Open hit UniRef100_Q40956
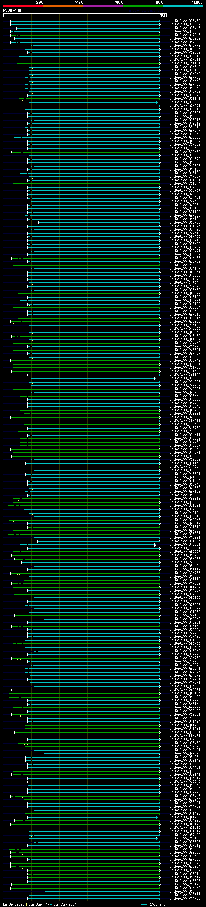Image resolution: width=206 pixels, height=907 pixels. click(x=185, y=88)
